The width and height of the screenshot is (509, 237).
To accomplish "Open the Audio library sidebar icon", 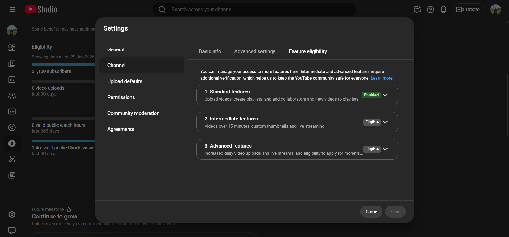I will [12, 175].
